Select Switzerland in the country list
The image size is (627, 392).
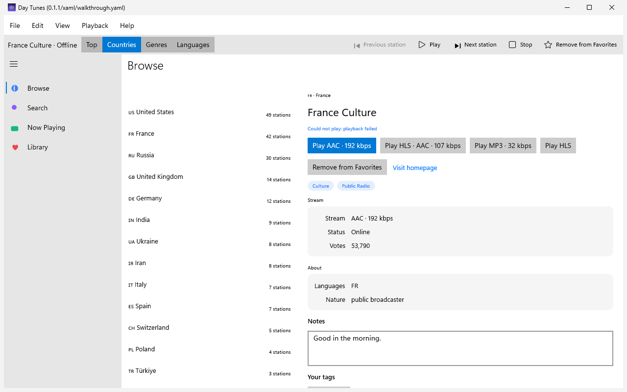[210, 328]
